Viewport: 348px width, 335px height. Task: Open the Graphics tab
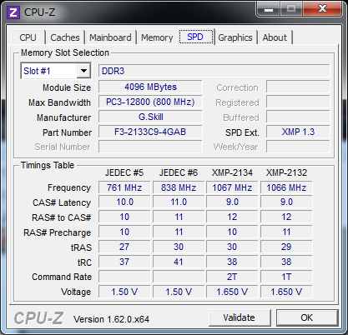coord(235,37)
